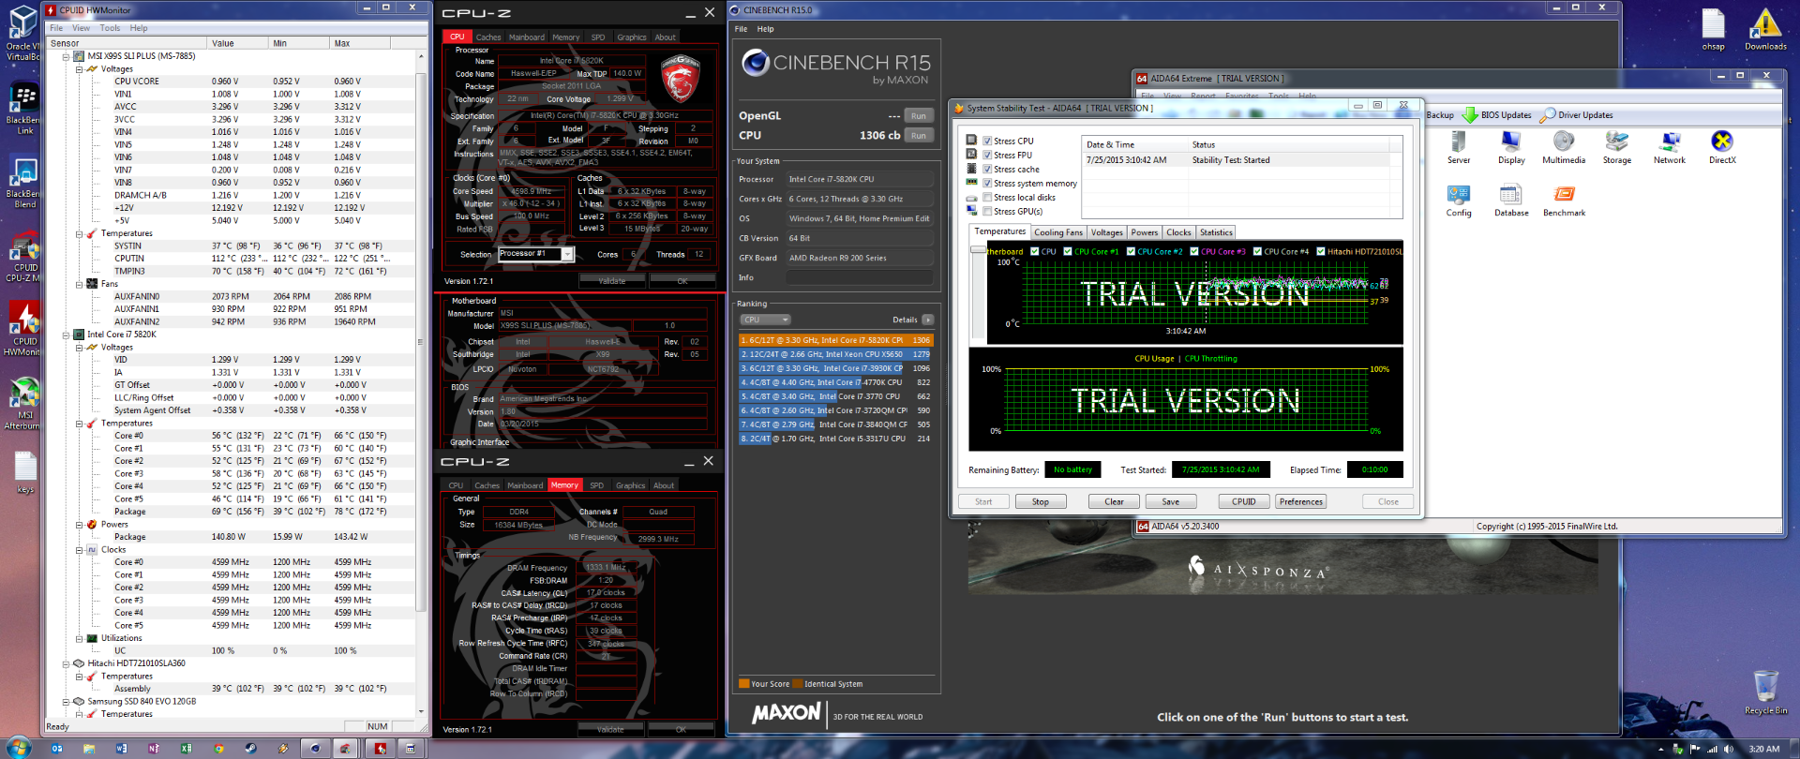
Task: Enable Stress GPU(s) checkbox
Action: [x=987, y=212]
